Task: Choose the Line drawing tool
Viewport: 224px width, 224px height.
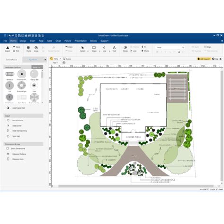Action: point(104,49)
